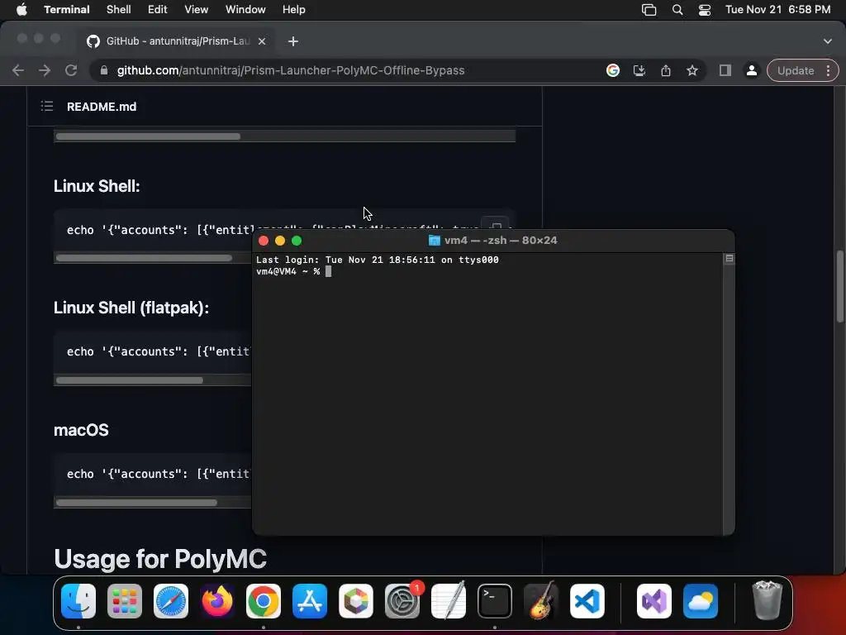Open the Apple menu
This screenshot has height=635, width=846.
tap(21, 10)
